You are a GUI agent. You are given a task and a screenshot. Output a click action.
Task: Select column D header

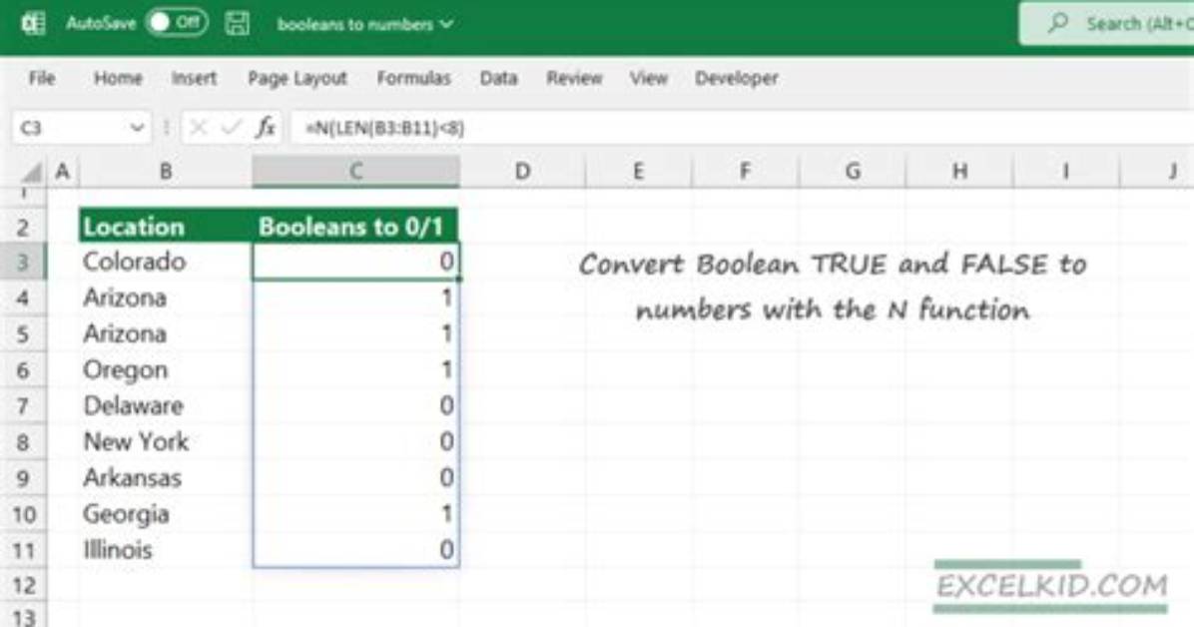522,172
